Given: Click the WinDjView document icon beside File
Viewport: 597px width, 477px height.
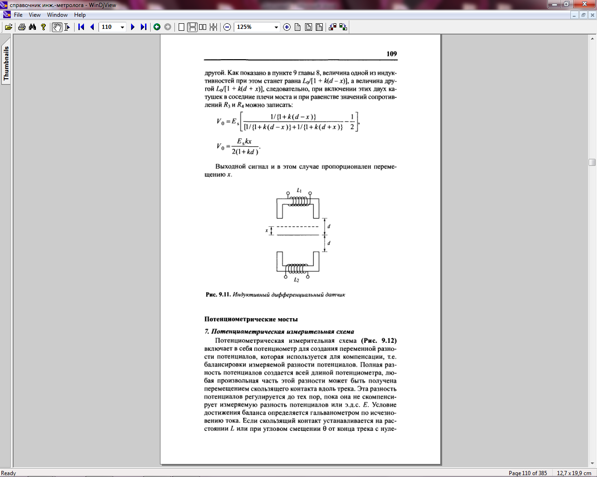Looking at the screenshot, I should (x=7, y=15).
